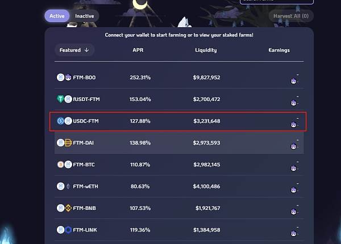
Task: Switch to Active farms toggle
Action: click(57, 16)
